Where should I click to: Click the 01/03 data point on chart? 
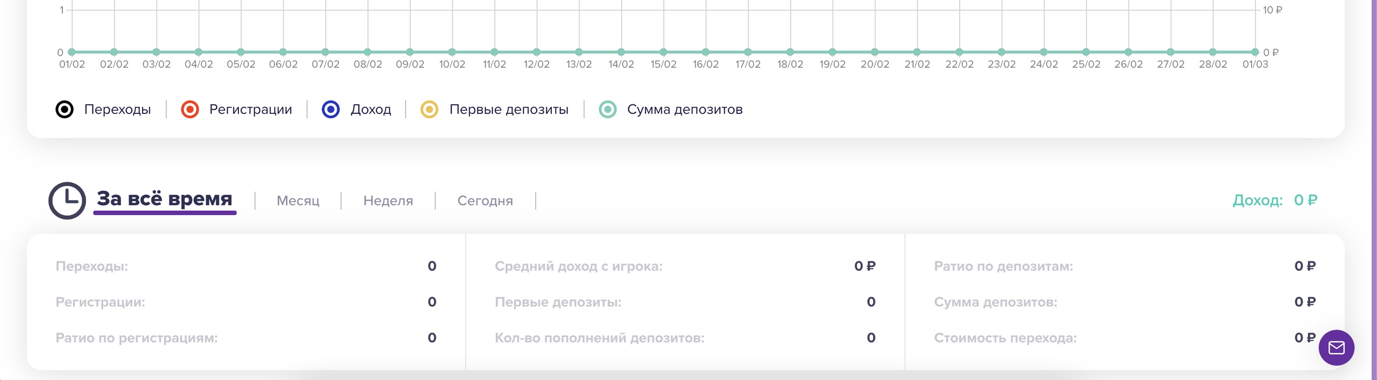click(1255, 52)
